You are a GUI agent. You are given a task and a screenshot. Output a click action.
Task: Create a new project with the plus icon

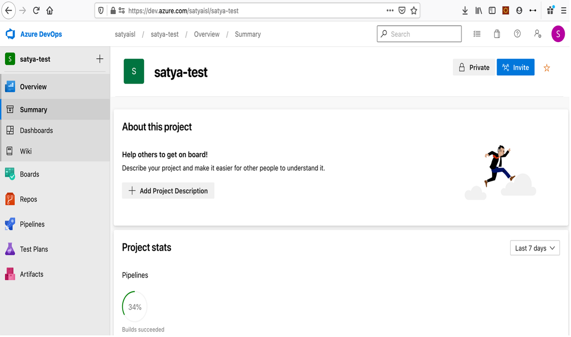point(100,59)
